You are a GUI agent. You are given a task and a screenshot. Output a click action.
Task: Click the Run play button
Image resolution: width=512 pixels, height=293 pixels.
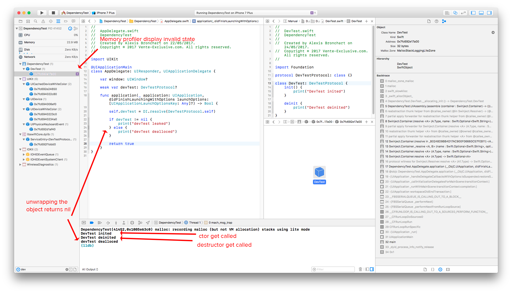[x=42, y=13]
